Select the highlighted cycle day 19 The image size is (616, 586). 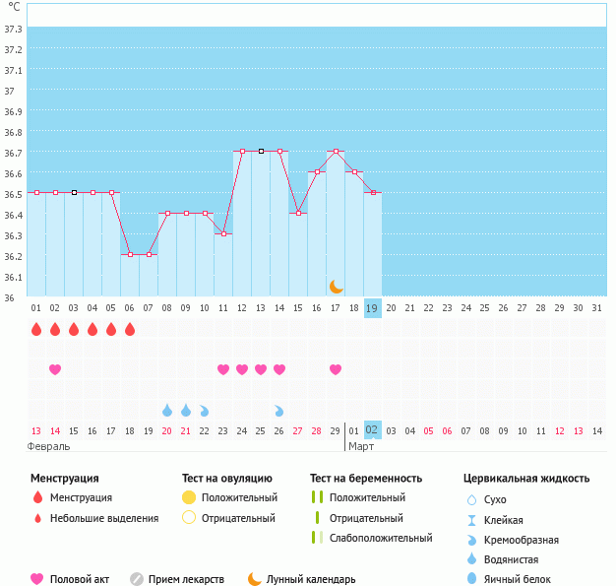click(372, 308)
